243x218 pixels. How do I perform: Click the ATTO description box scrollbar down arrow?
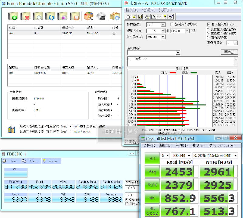coord(236,64)
